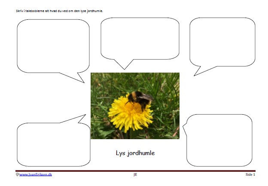This screenshot has height=186, width=268.
Task: Click inside the bottom-right speech bubble
Action: tap(219, 140)
